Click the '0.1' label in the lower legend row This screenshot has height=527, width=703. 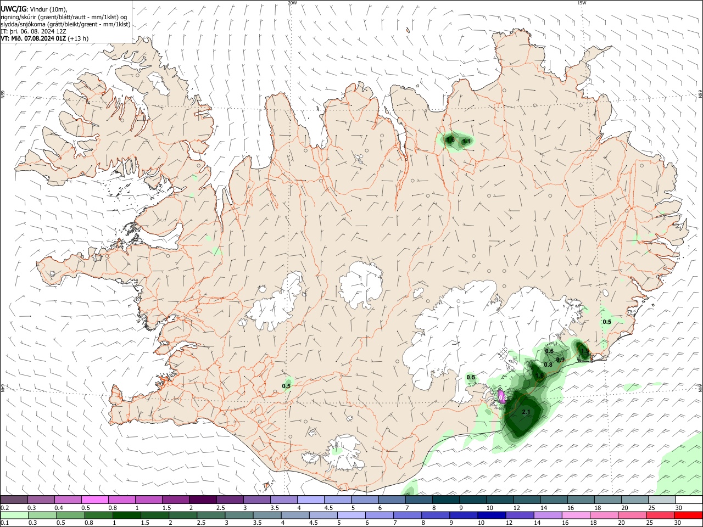tap(4, 523)
